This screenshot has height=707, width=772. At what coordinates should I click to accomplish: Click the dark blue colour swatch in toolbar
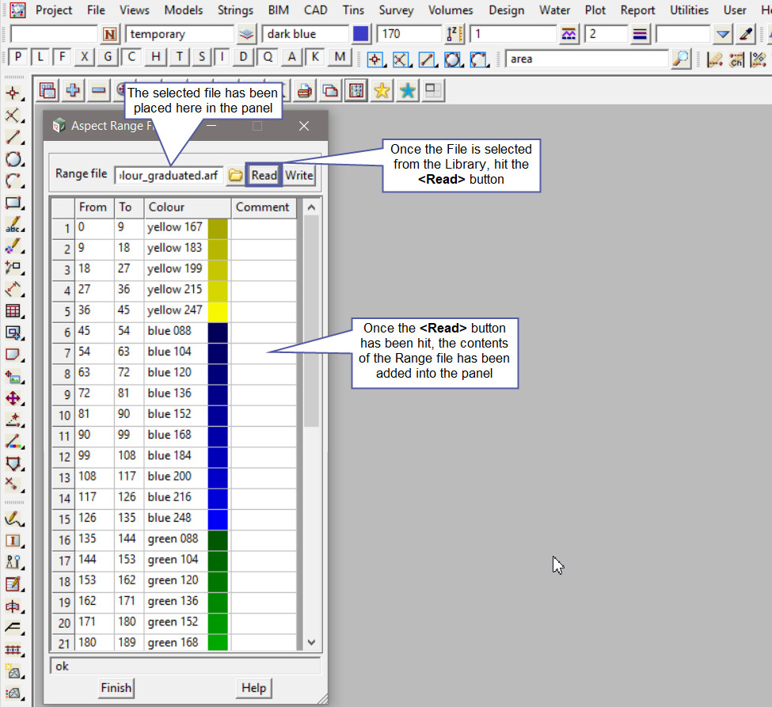click(361, 34)
